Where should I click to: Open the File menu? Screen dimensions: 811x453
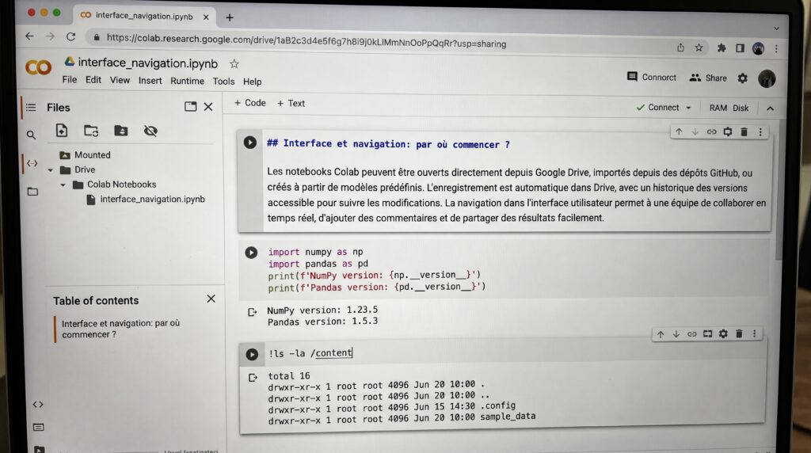coord(70,80)
